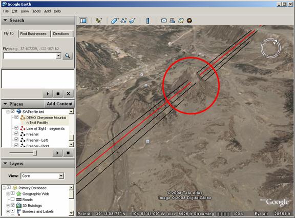295x218 pixels.
Task: Click the Roads layer icon
Action: [x=19, y=200]
